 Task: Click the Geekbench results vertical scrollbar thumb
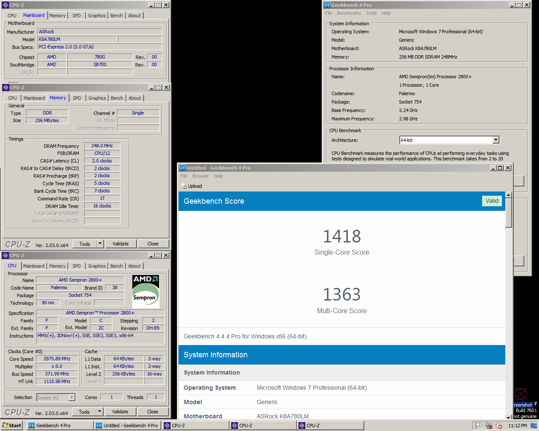pyautogui.click(x=509, y=213)
